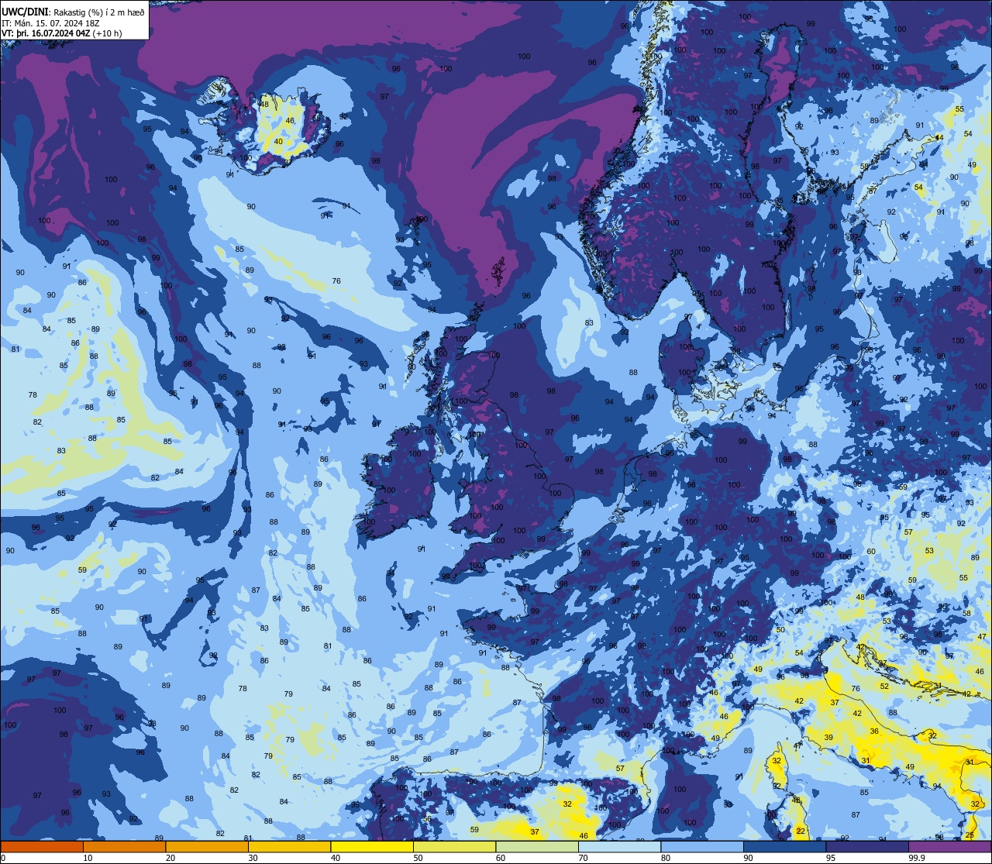Click the "Rakastig (%) í 2 m hæð" label
Screen dimensions: 992x864
(x=98, y=12)
